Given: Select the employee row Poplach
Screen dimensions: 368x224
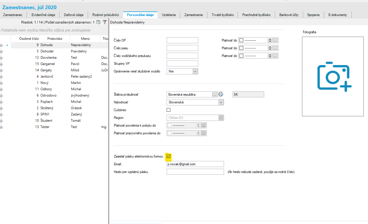Looking at the screenshot, I should 59,102.
